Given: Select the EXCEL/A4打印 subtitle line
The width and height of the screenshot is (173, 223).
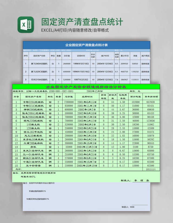Looking at the screenshot, I should click(x=75, y=30).
